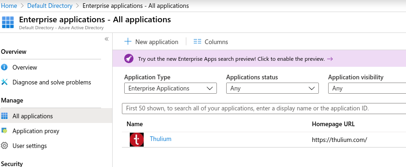Screen dimensions: 406x167
Task: Open the Thulium application link
Action: click(x=160, y=139)
